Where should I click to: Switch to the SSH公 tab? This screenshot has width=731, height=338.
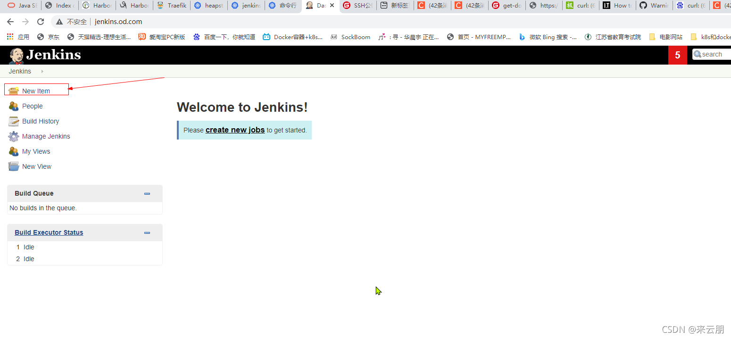pyautogui.click(x=358, y=6)
